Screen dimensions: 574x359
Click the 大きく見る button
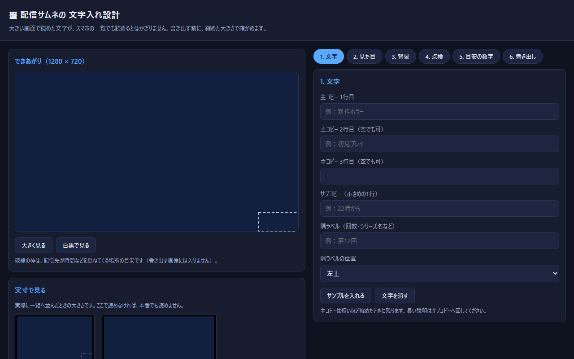pyautogui.click(x=34, y=245)
